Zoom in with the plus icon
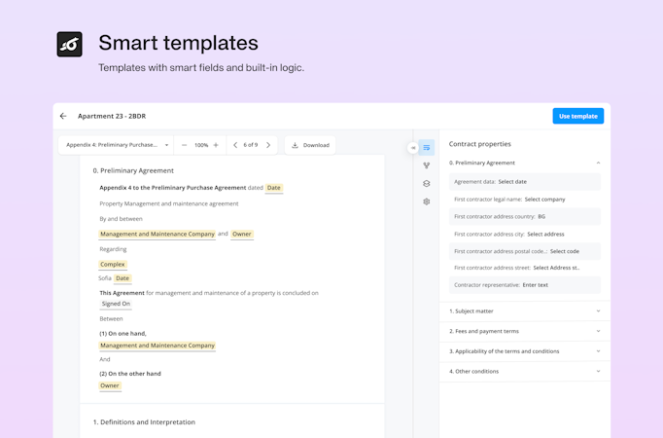 (216, 145)
